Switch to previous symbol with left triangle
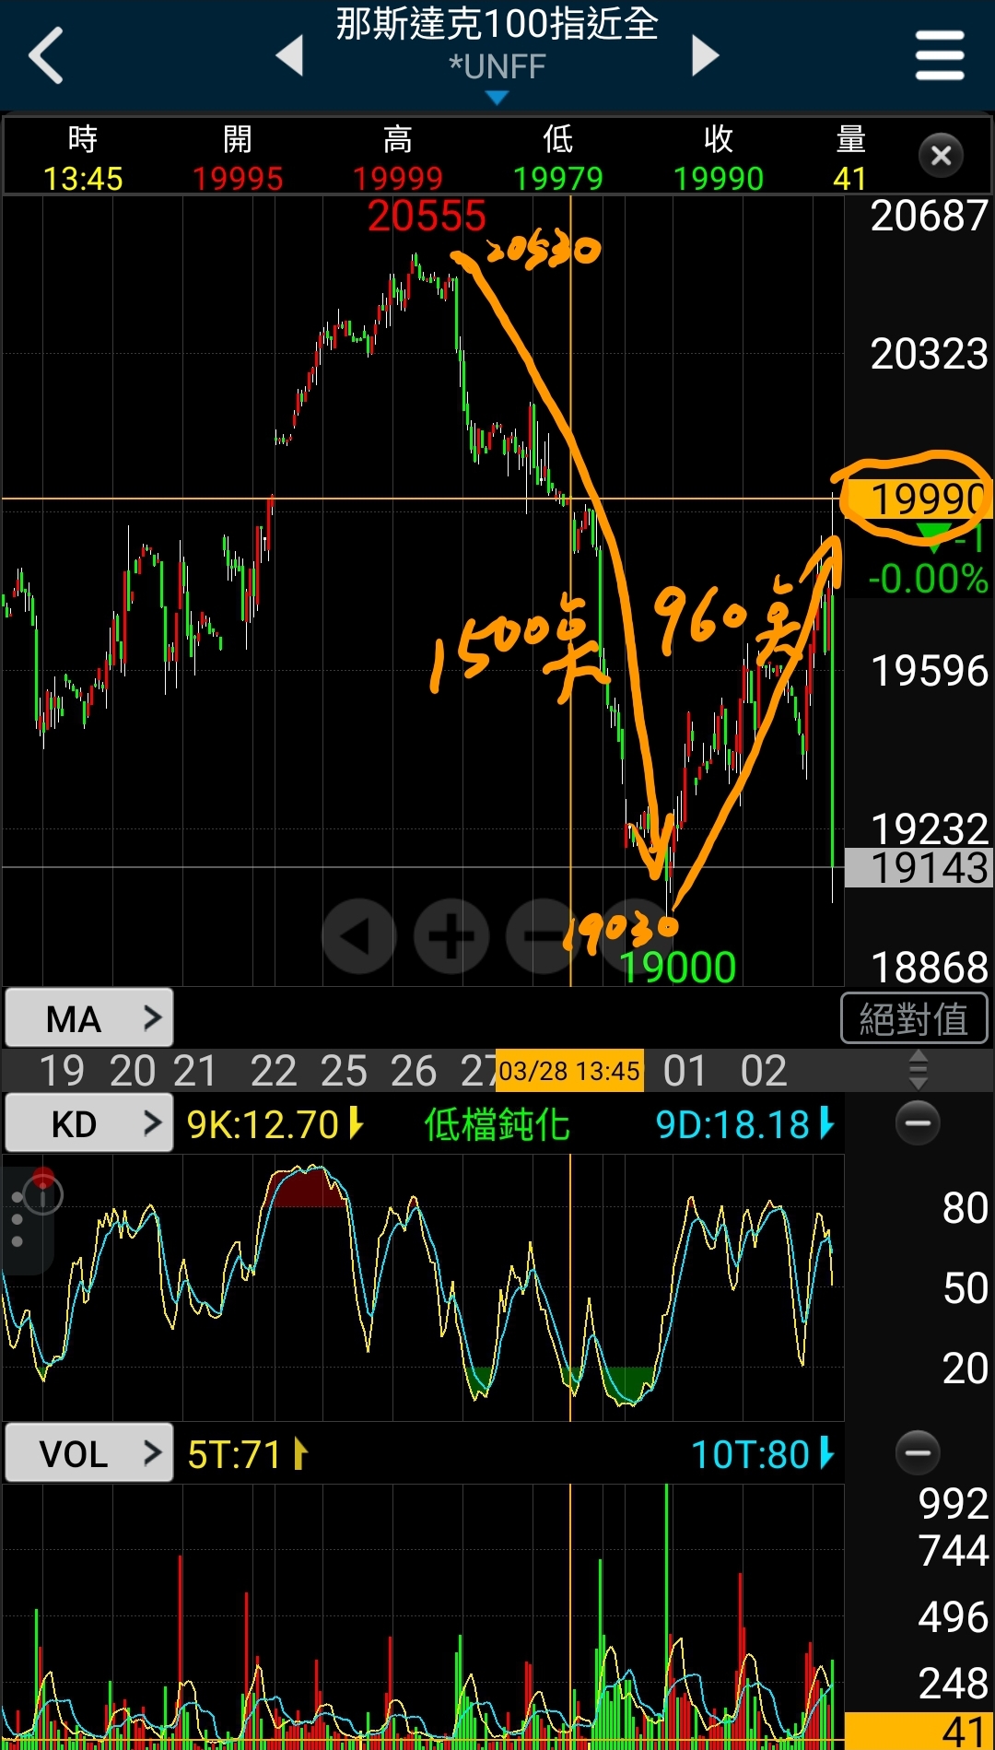The width and height of the screenshot is (995, 1750). [x=290, y=55]
